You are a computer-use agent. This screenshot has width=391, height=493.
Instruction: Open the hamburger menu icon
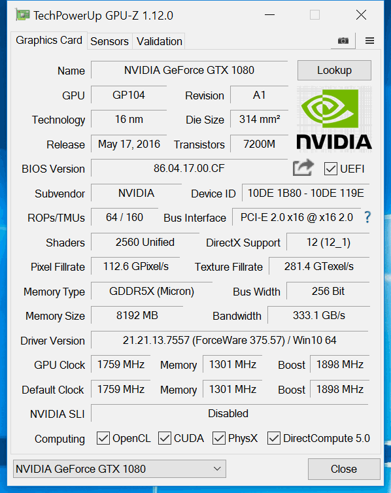(369, 41)
